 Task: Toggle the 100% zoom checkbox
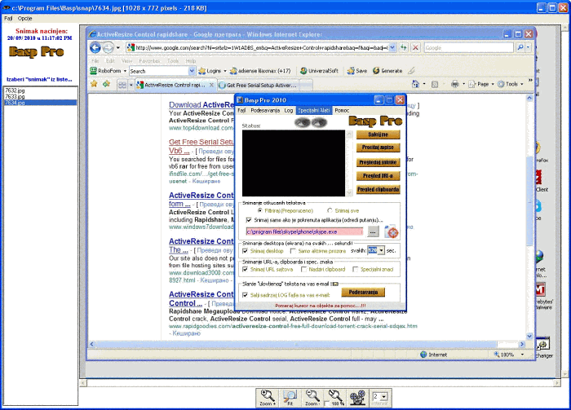[x=326, y=403]
